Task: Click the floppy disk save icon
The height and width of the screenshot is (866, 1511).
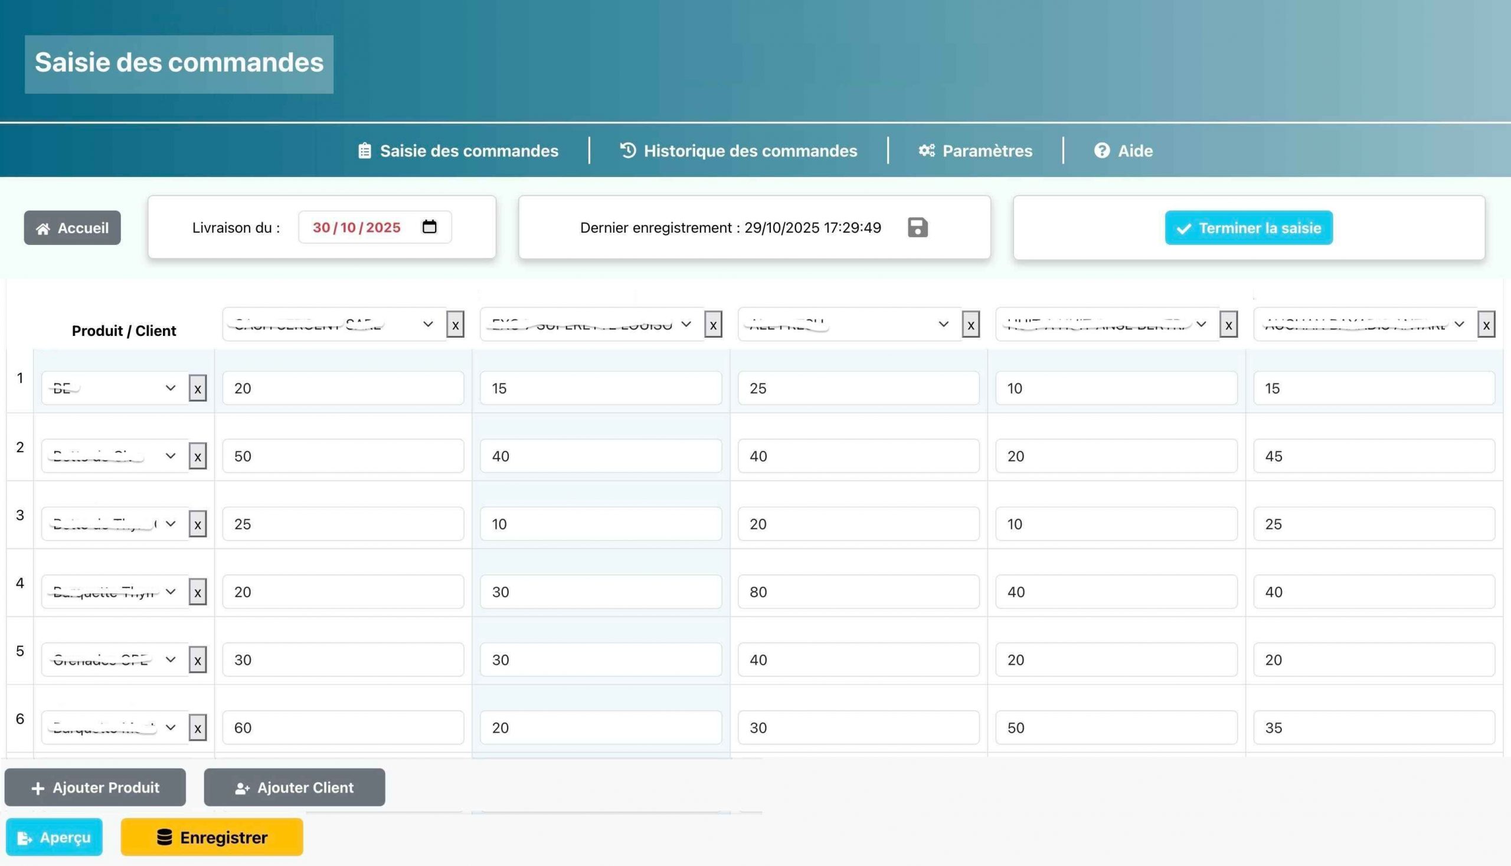Action: [917, 227]
